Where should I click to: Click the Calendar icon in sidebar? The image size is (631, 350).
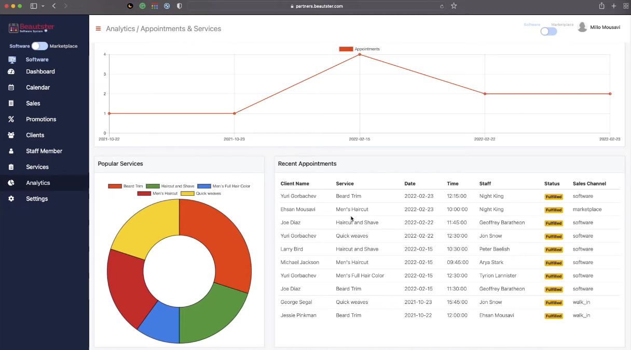pos(11,87)
